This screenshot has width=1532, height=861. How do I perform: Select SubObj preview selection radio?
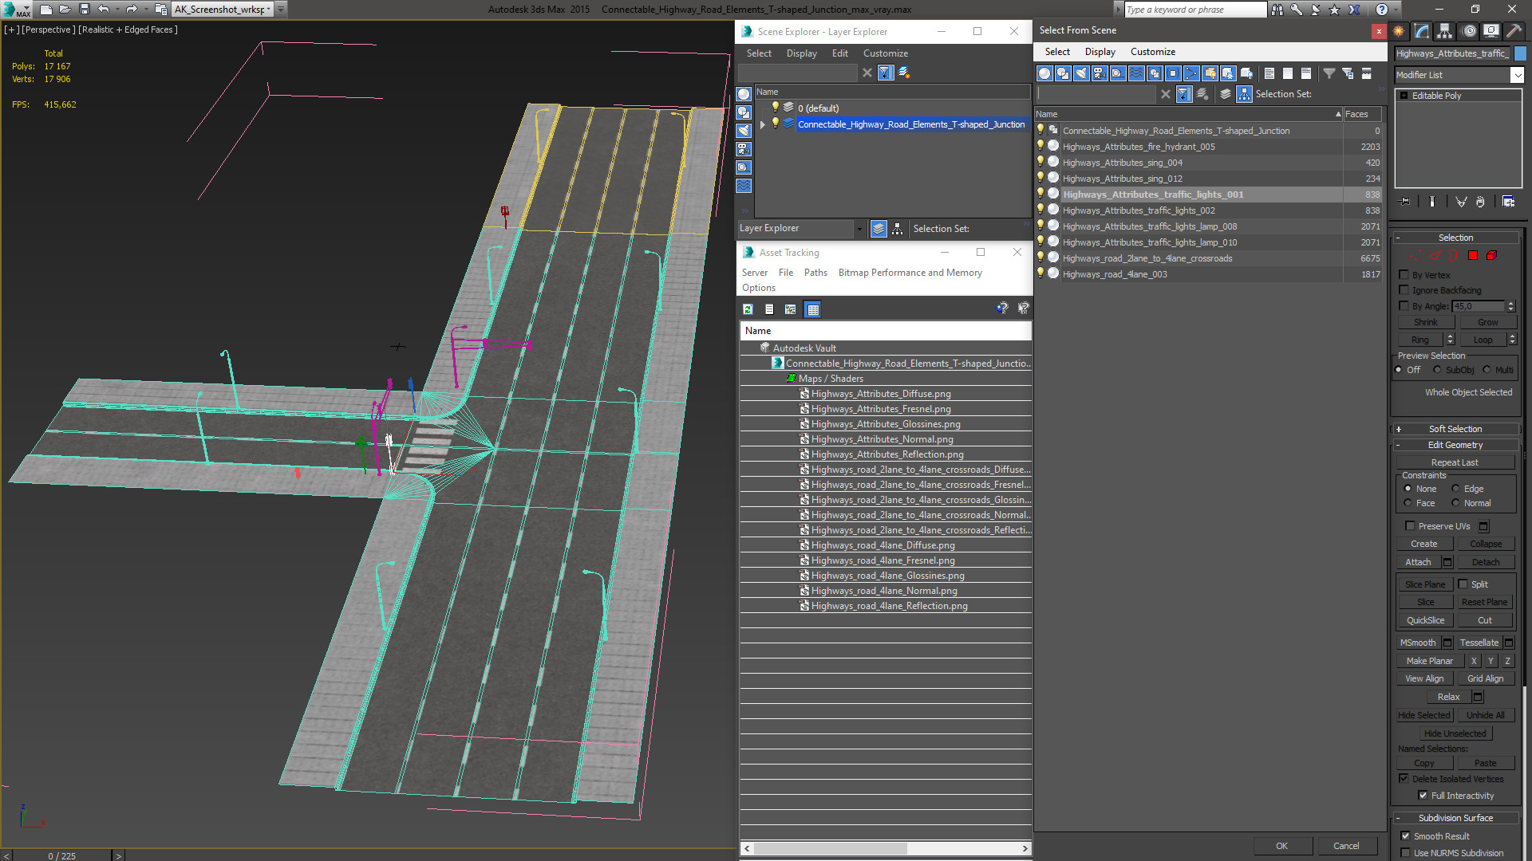(1437, 370)
